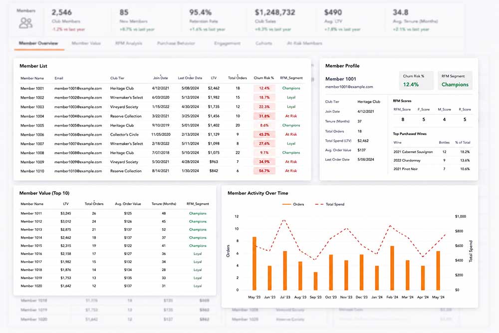Select Member 1011 in Member Value table
Screen dimensions: 499x333
31,213
